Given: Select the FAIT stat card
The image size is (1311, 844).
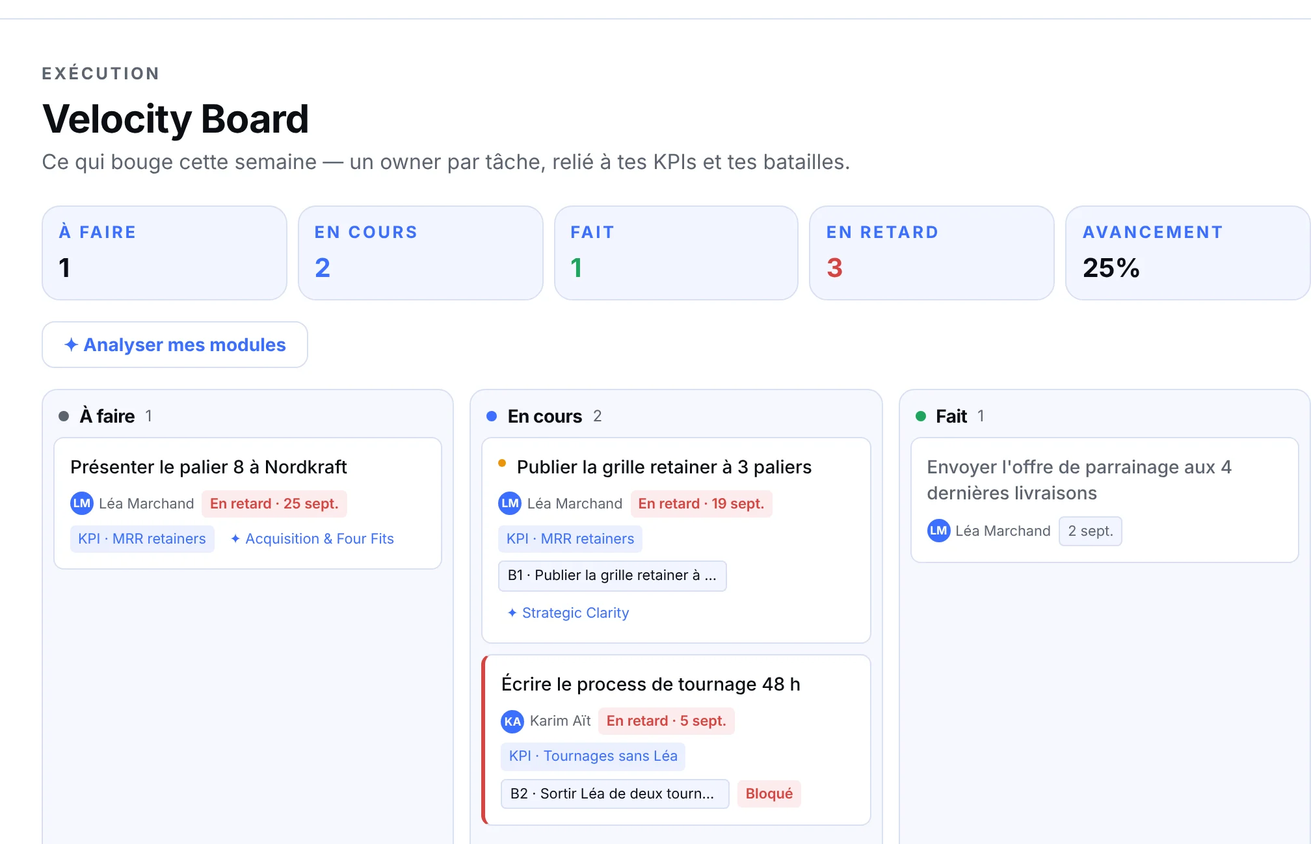Looking at the screenshot, I should pos(676,253).
